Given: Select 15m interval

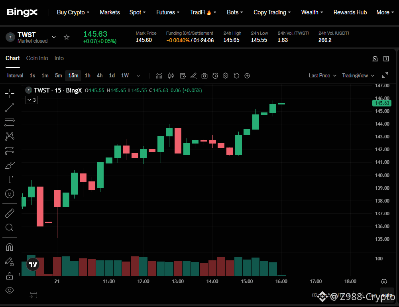Looking at the screenshot, I should click(x=73, y=76).
